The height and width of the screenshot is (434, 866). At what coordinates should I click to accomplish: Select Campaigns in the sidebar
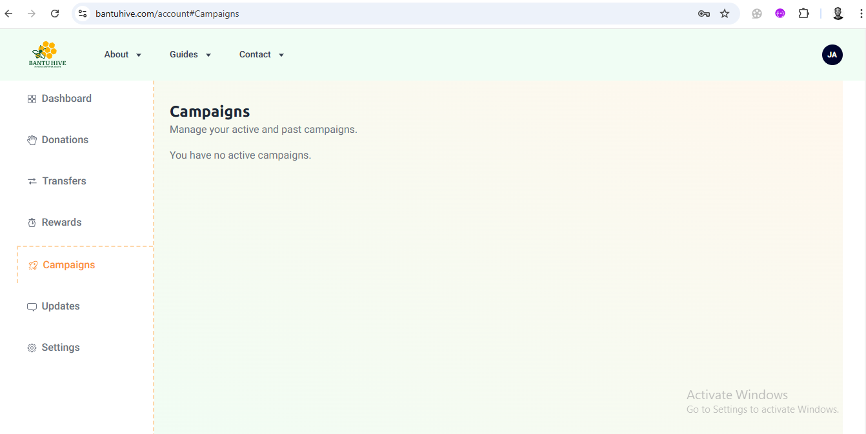pyautogui.click(x=68, y=265)
